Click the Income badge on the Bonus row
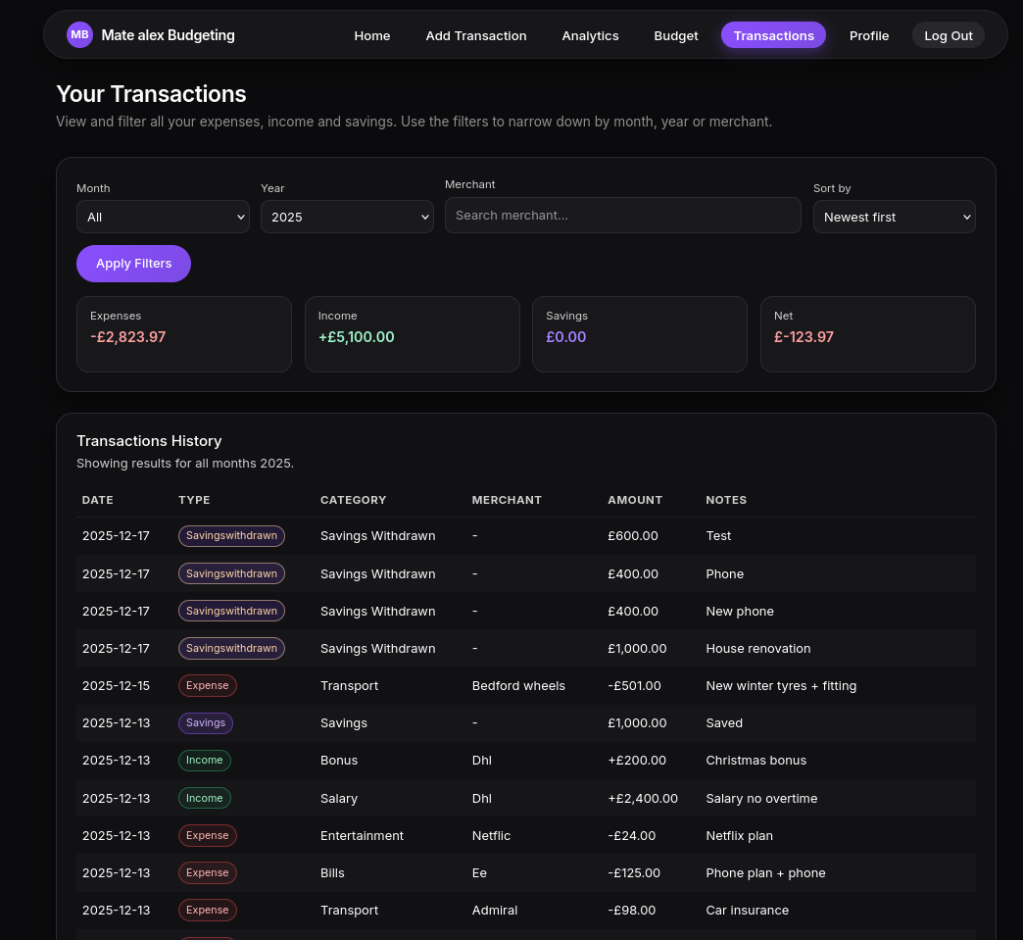 point(204,760)
